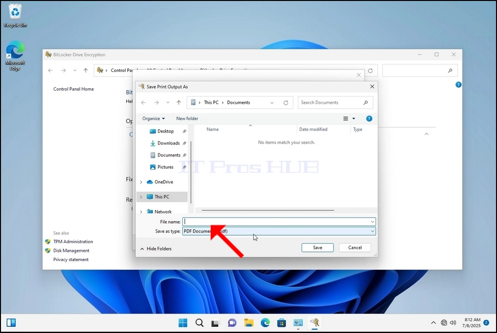
Task: Change view layout icon in dialog
Action: tap(346, 119)
